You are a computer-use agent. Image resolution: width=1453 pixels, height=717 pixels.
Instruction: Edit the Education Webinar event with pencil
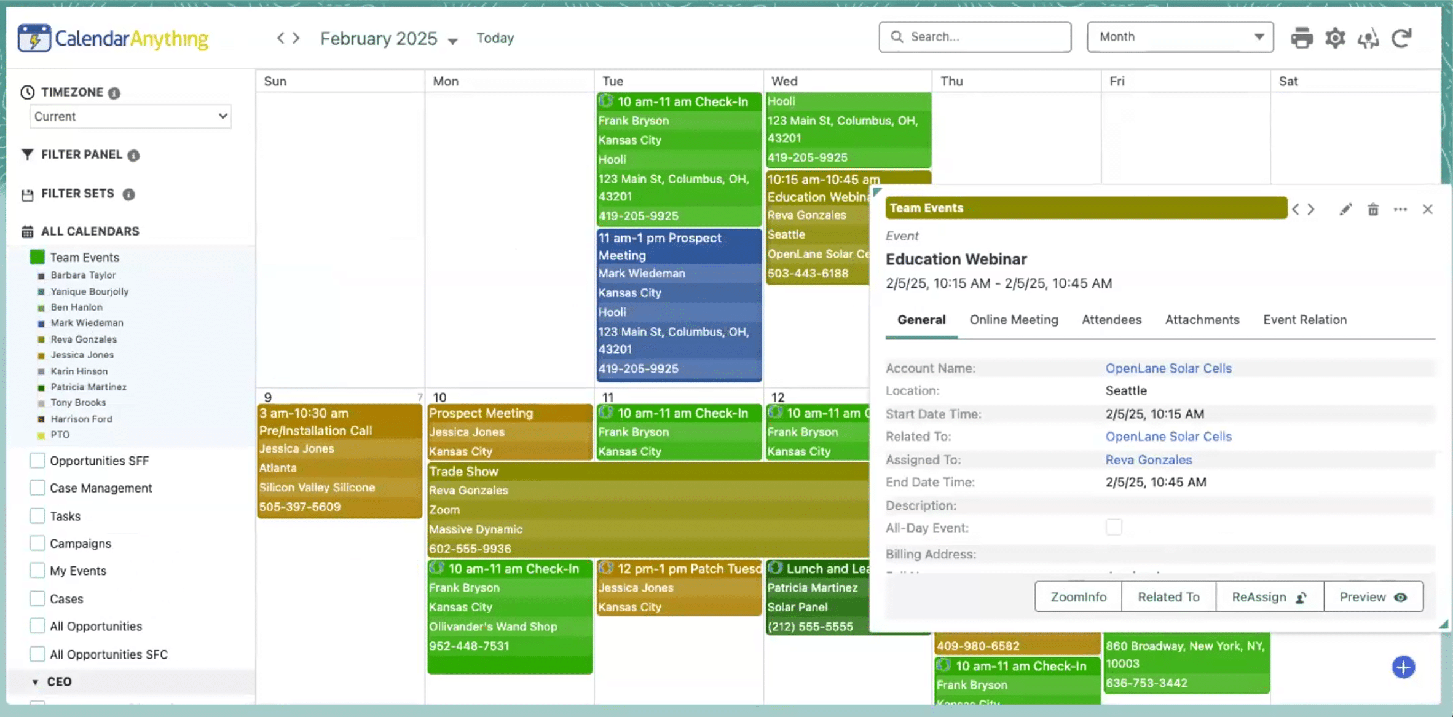pyautogui.click(x=1345, y=210)
